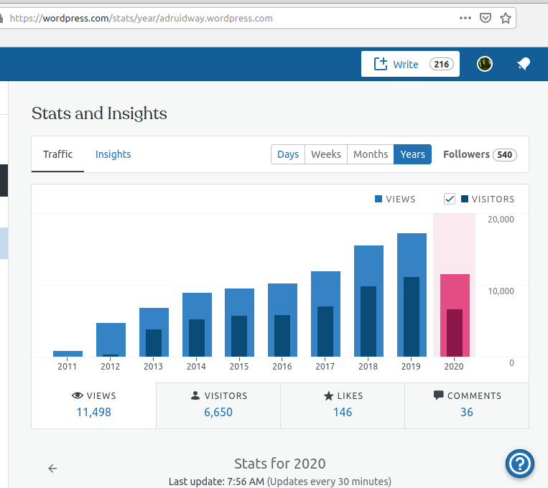Show stats by Months
This screenshot has height=488, width=548.
(x=371, y=154)
